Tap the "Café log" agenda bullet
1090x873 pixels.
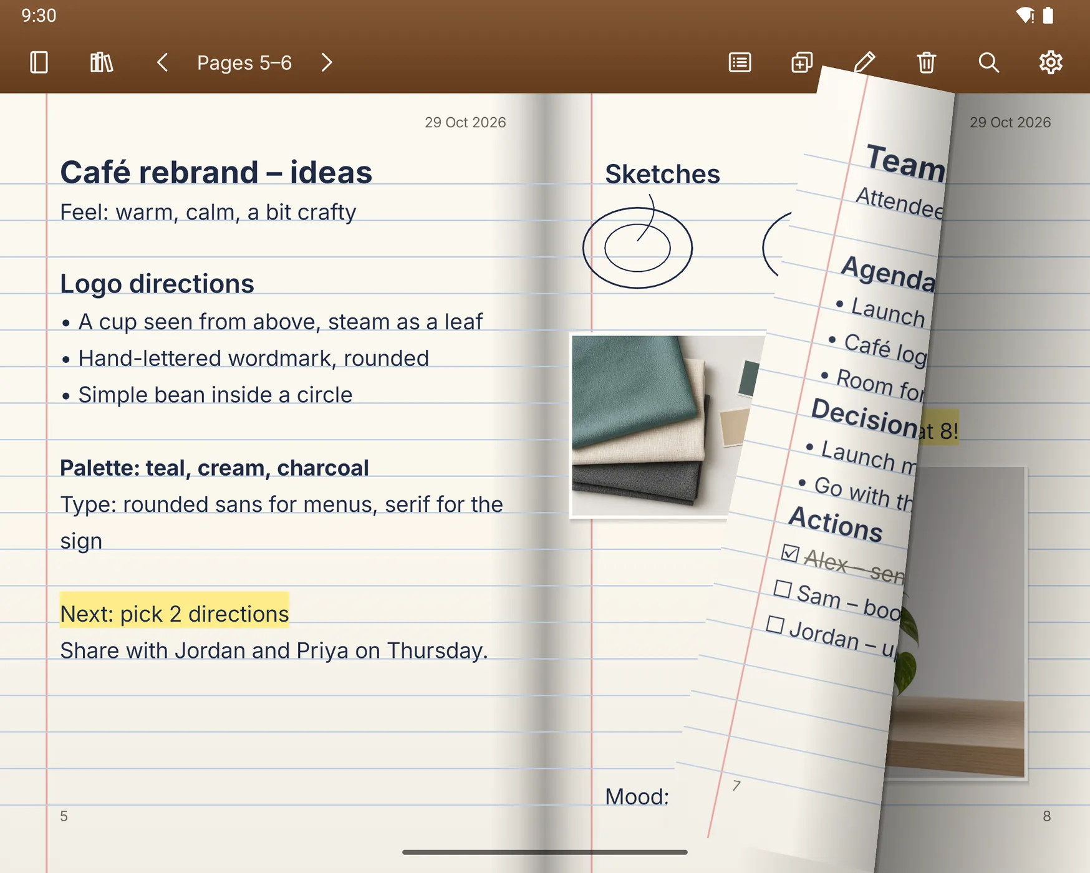click(x=878, y=349)
